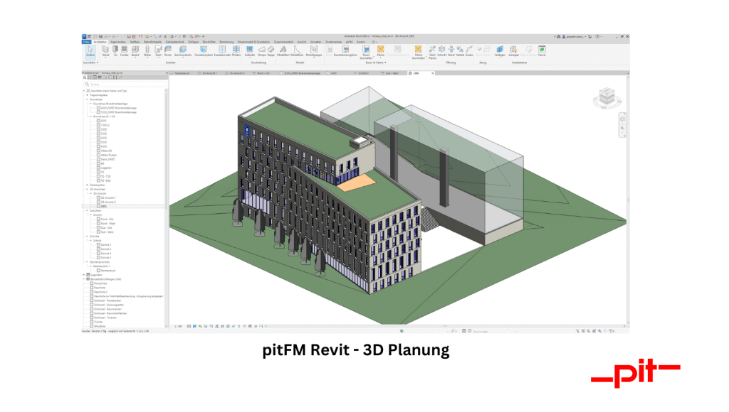Collapse the Grundrisse tree node
The height and width of the screenshot is (412, 729).
click(87, 99)
